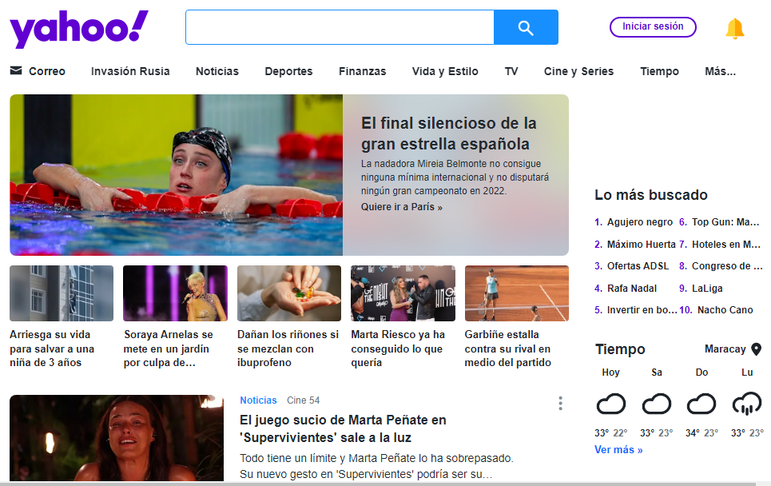Click the Maracay location pin icon
The image size is (771, 486).
(x=757, y=349)
